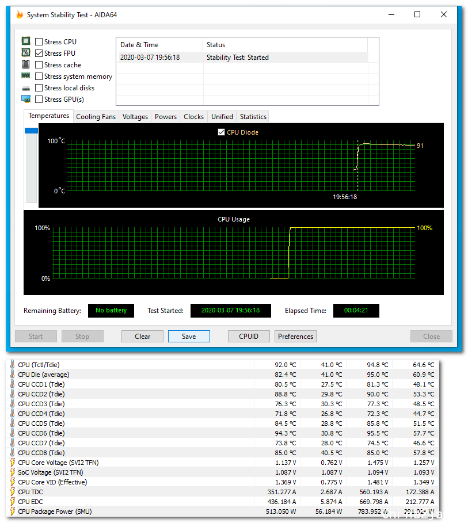Click the Close button at bottom right
The height and width of the screenshot is (523, 468).
click(x=431, y=336)
